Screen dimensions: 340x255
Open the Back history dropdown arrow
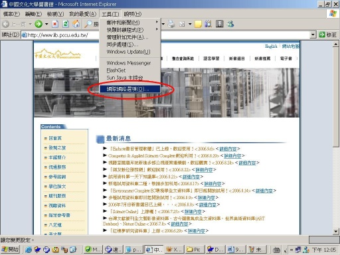[30, 24]
